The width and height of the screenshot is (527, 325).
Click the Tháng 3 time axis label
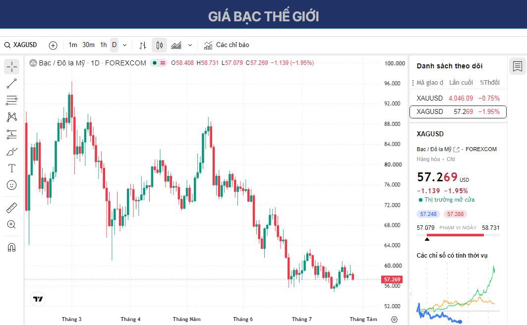coord(71,319)
